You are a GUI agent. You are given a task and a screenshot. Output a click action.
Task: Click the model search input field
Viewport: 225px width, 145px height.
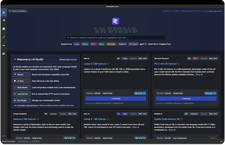coord(116,38)
